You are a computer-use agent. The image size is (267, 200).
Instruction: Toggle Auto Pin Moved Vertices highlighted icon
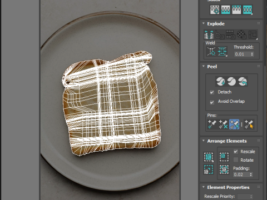click(x=234, y=124)
